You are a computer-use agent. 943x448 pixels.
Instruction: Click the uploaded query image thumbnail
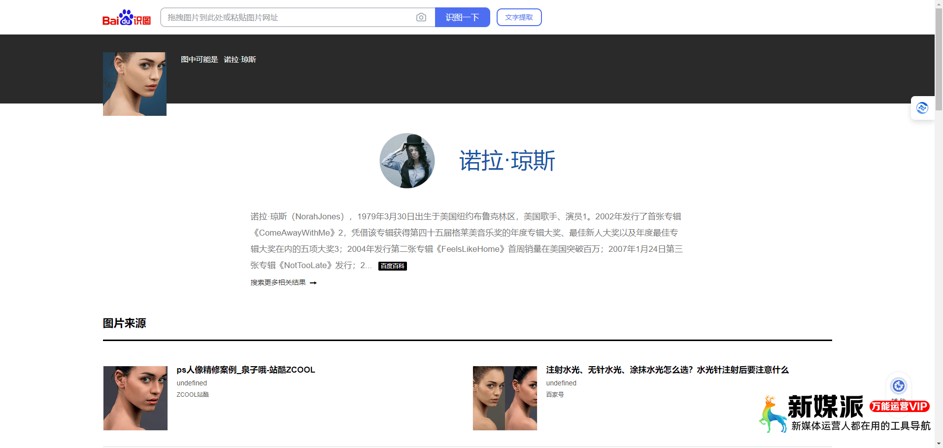tap(135, 84)
